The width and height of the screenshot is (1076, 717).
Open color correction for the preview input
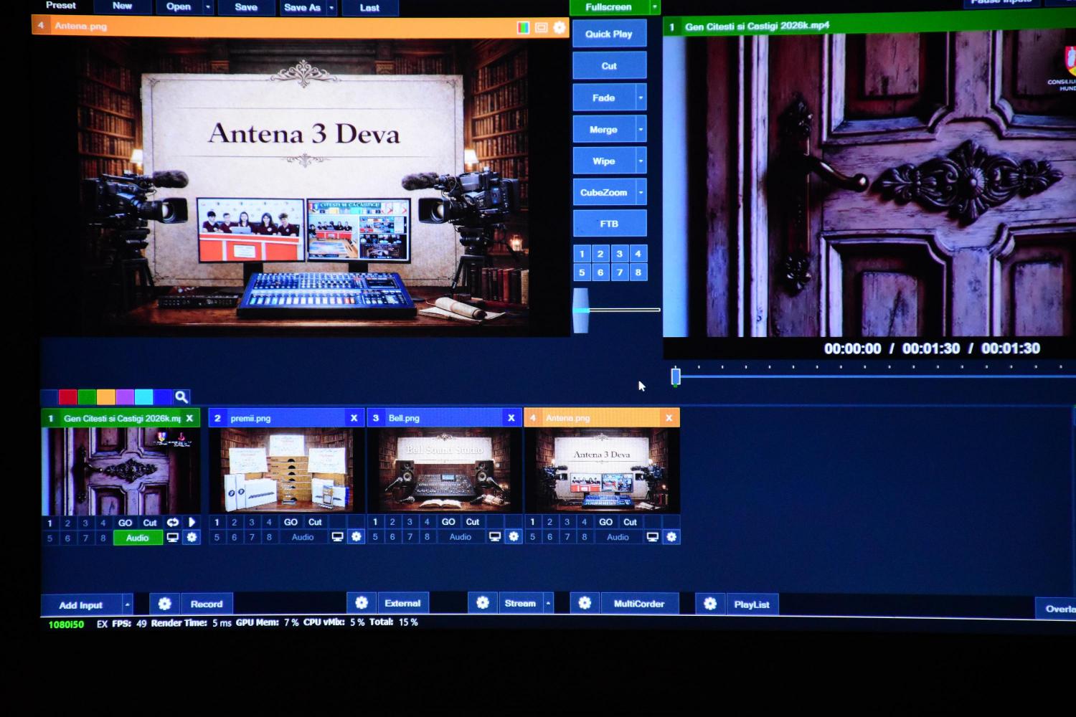click(523, 27)
